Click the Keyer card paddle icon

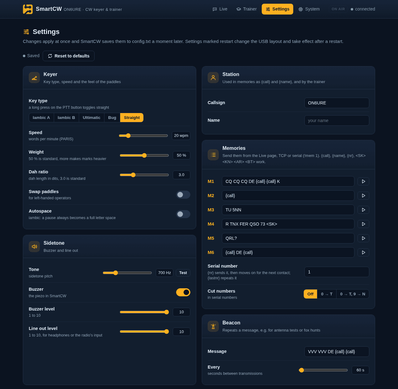(34, 78)
